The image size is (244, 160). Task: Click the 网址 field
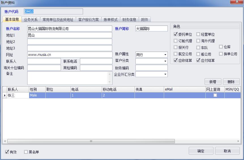pos(70,55)
